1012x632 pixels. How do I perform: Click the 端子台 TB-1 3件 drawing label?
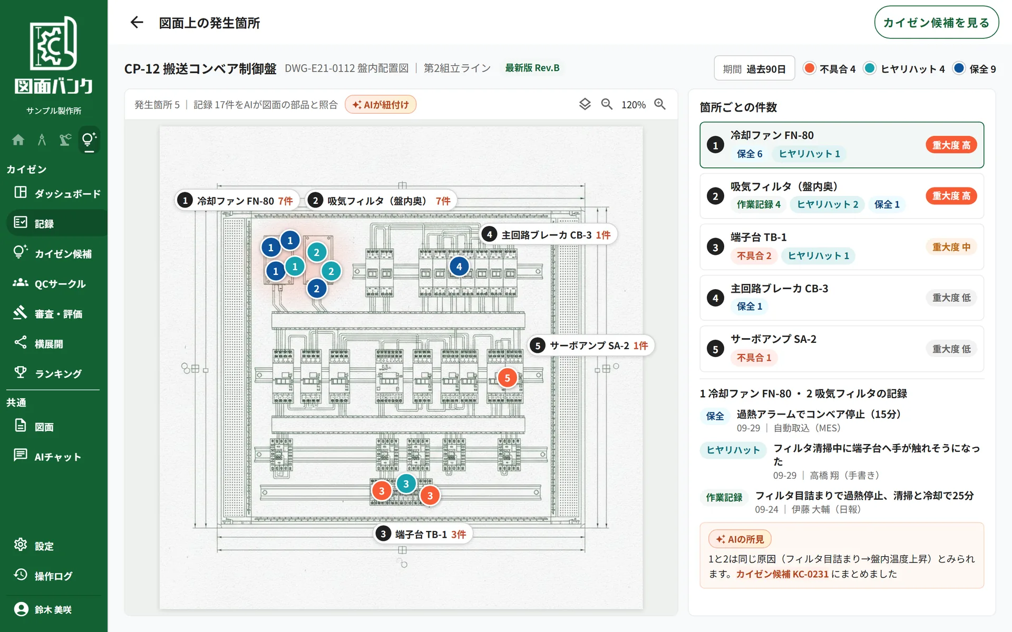click(423, 534)
